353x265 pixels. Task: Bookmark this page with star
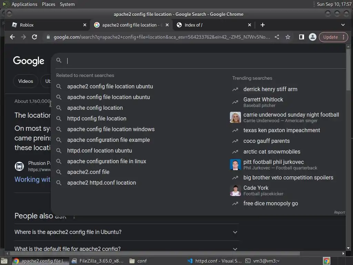[288, 37]
